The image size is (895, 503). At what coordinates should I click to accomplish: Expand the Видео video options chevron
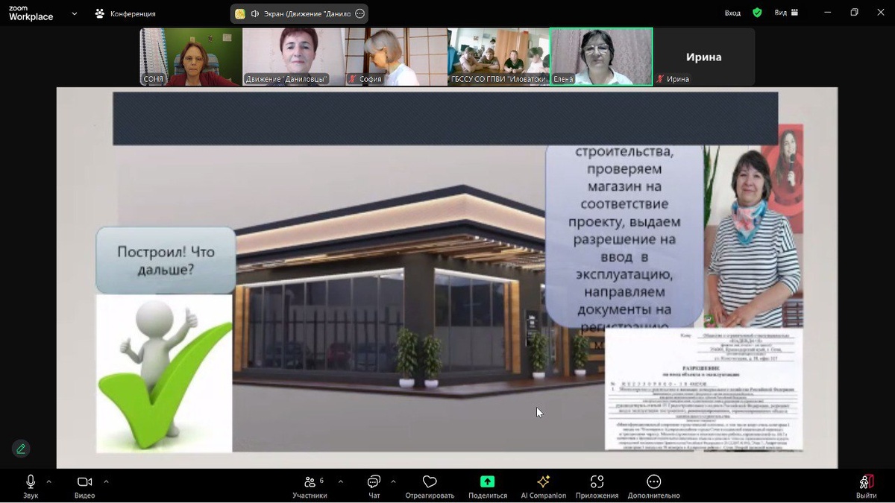(x=106, y=481)
